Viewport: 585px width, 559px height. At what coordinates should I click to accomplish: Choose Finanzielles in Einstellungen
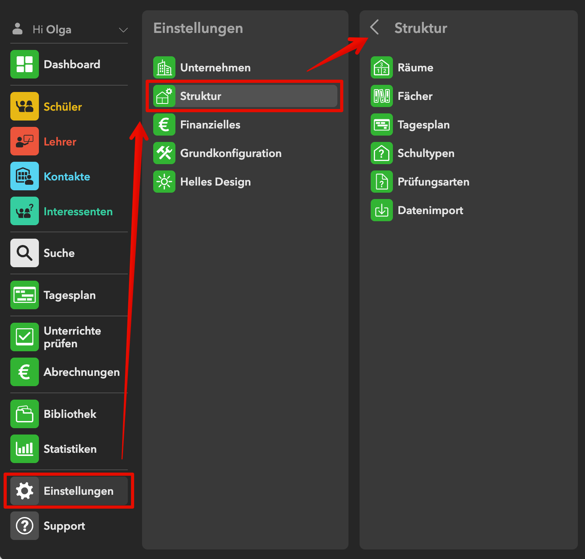pyautogui.click(x=210, y=124)
